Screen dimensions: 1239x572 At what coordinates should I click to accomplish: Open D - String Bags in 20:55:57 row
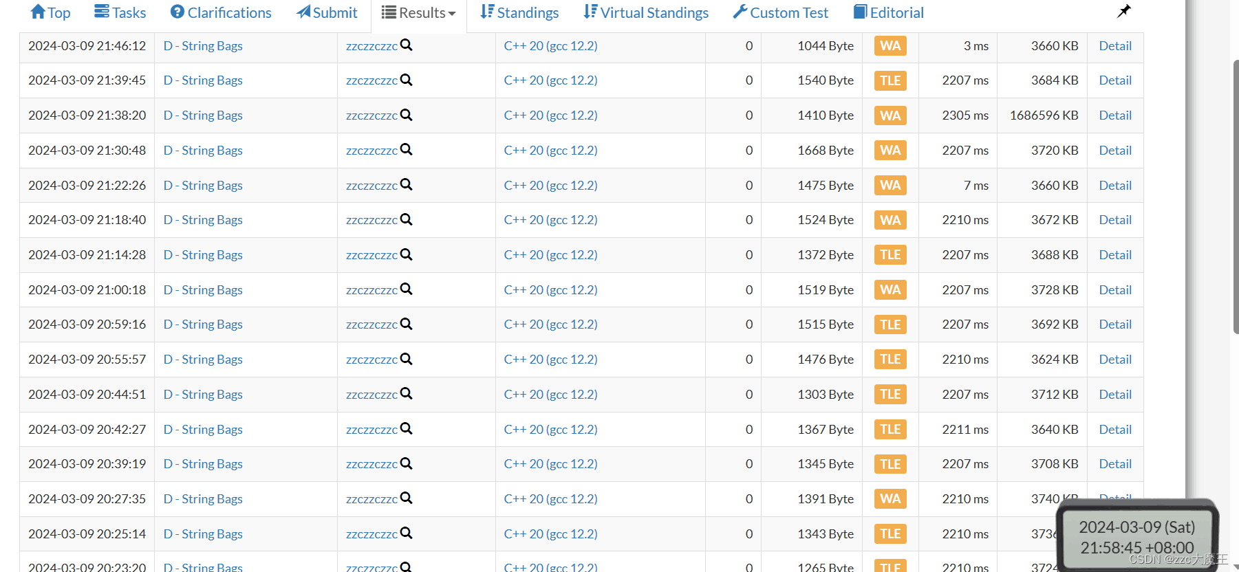click(203, 359)
